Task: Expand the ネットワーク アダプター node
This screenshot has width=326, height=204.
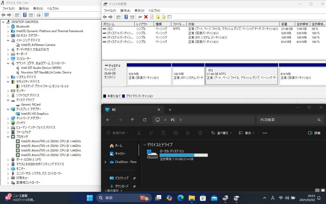Action: [x=8, y=118]
